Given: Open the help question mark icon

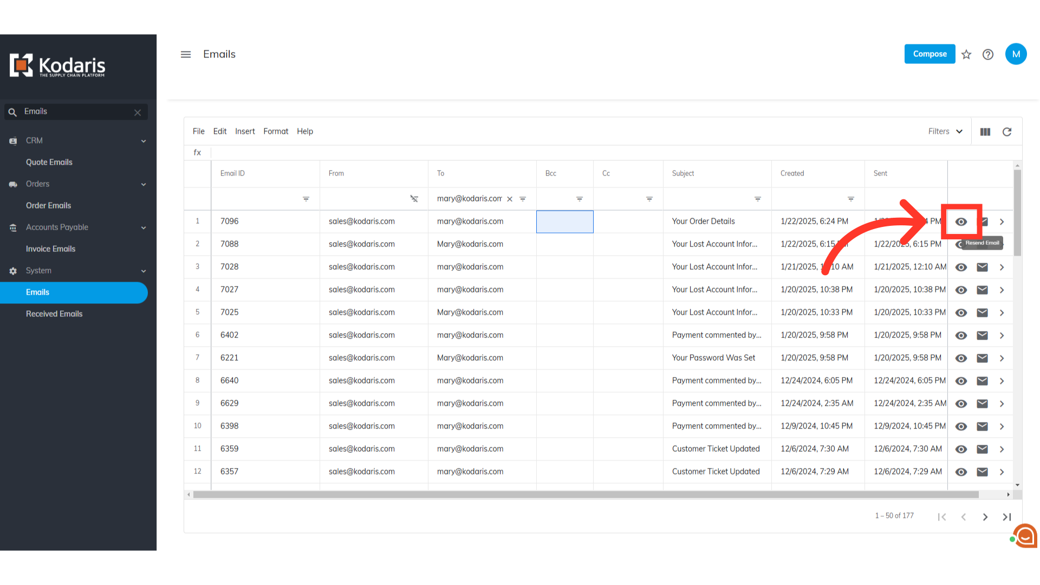Looking at the screenshot, I should [988, 54].
